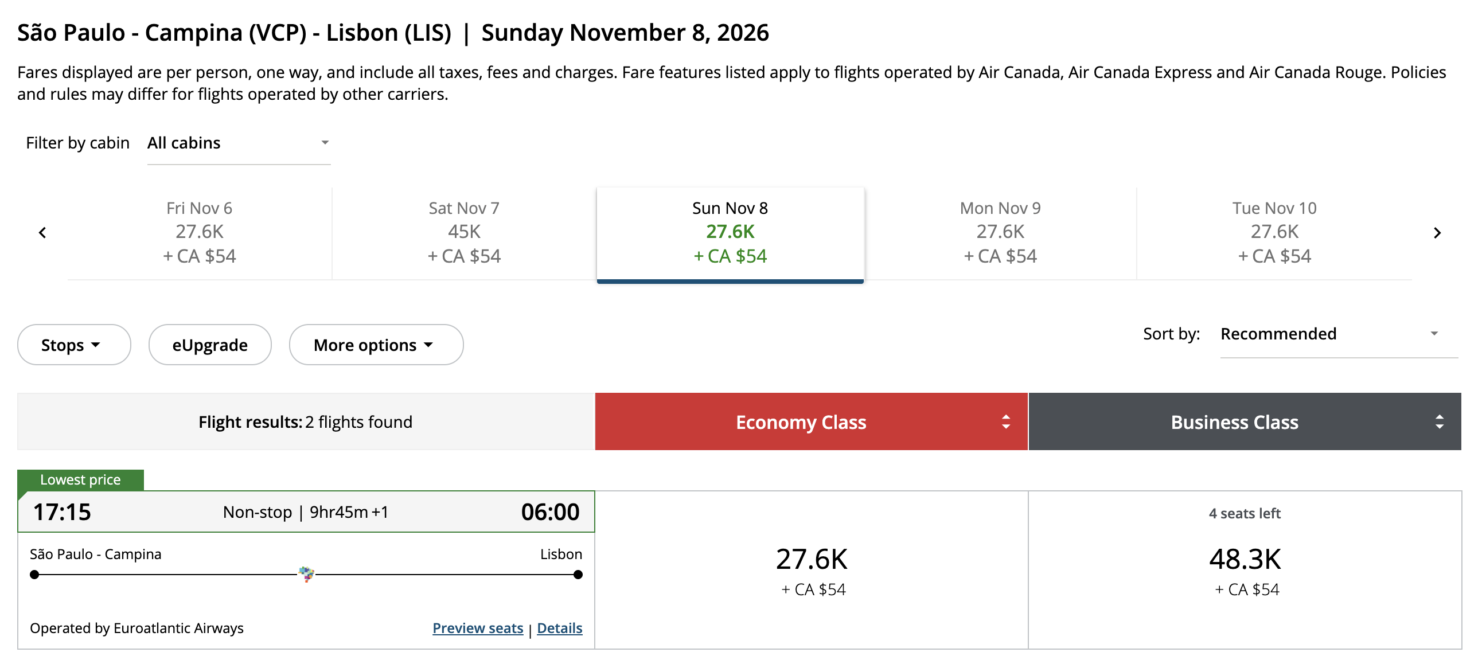Select the Fri Nov 6 date tab

coord(199,232)
